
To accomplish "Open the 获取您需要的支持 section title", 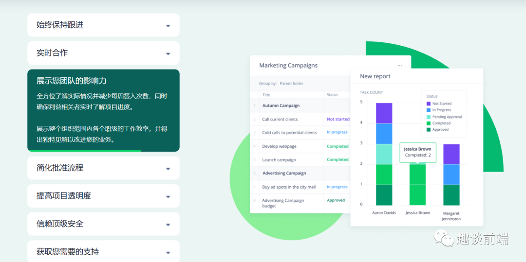I will pos(67,252).
